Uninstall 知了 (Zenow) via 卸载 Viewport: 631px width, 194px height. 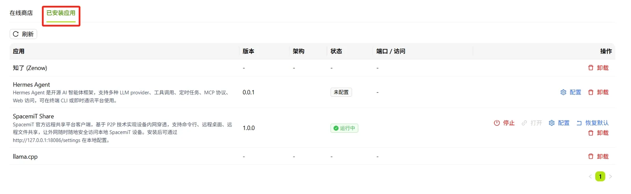click(x=598, y=68)
